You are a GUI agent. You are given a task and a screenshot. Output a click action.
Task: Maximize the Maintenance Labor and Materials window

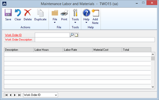coord(143,3)
